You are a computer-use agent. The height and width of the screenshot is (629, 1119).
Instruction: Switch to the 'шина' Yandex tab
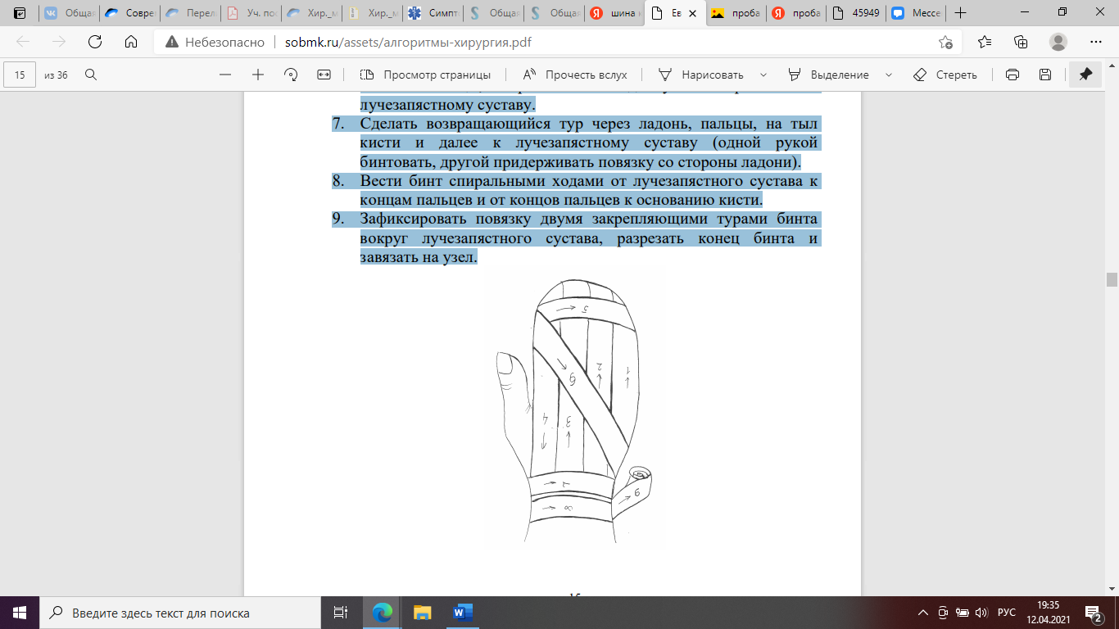616,13
